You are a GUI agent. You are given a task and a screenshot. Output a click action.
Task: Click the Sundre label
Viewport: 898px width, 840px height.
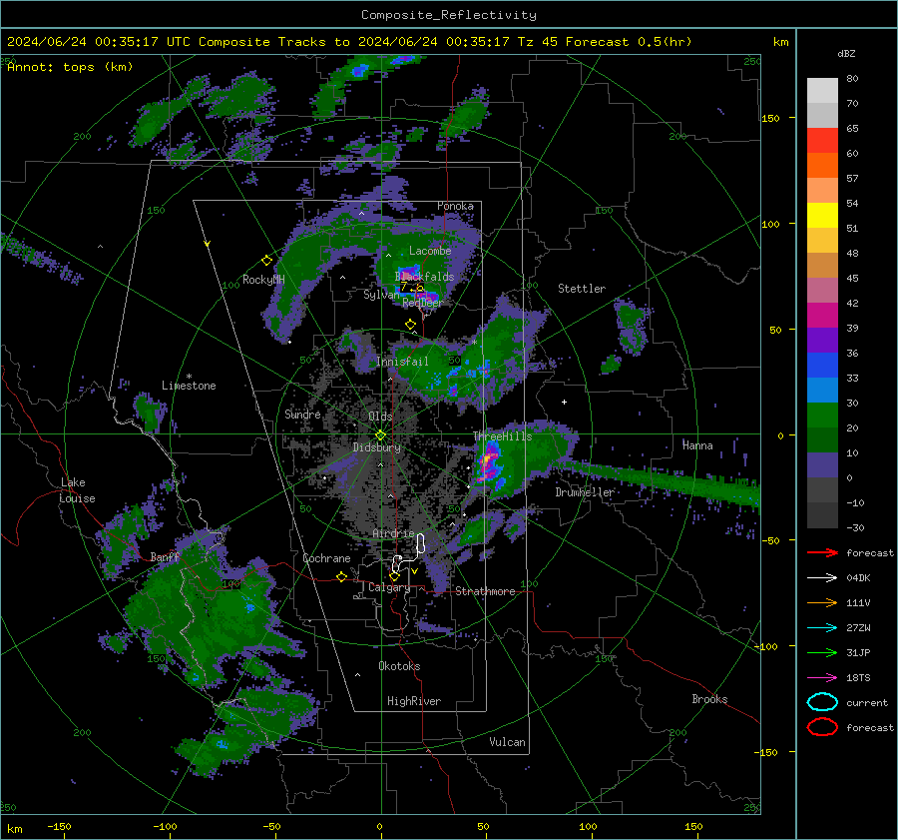pos(302,415)
